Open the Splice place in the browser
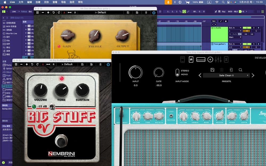The image size is (266, 166). (9, 69)
